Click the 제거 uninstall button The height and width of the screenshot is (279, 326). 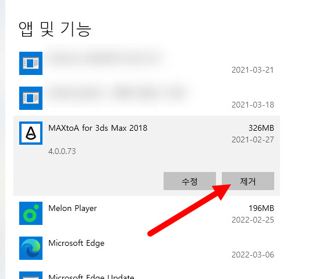tap(248, 181)
